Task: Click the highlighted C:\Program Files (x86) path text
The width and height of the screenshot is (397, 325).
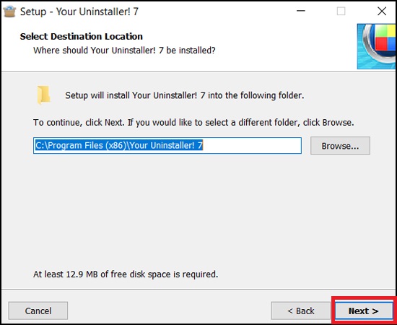Action: pyautogui.click(x=119, y=145)
